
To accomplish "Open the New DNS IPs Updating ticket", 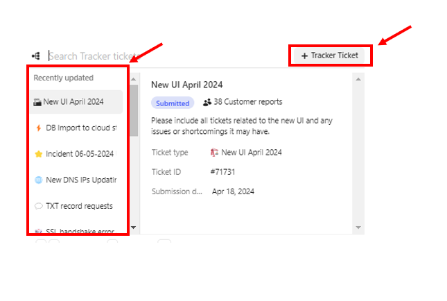I will click(x=80, y=180).
